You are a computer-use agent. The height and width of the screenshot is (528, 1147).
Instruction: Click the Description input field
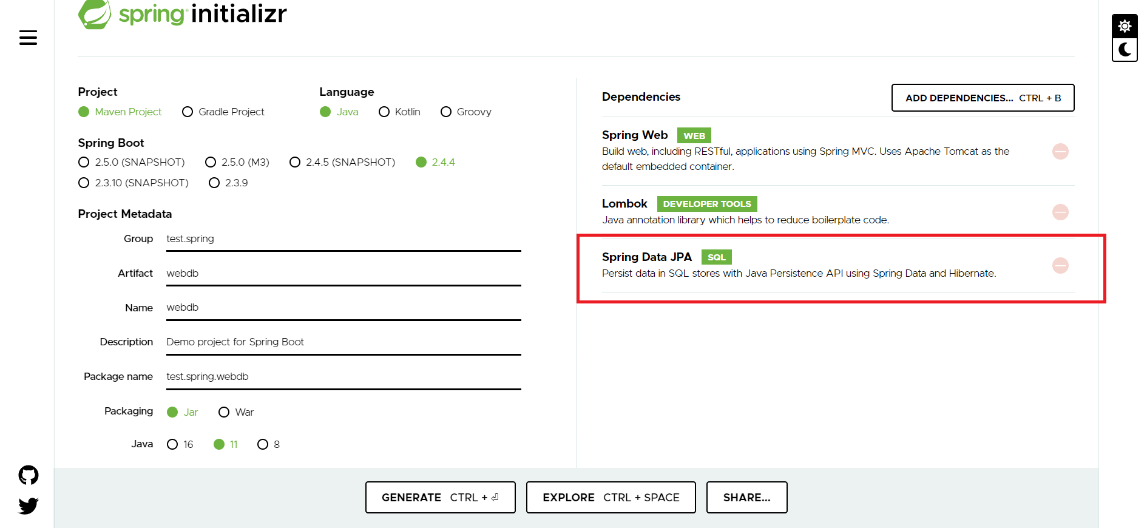coord(343,342)
